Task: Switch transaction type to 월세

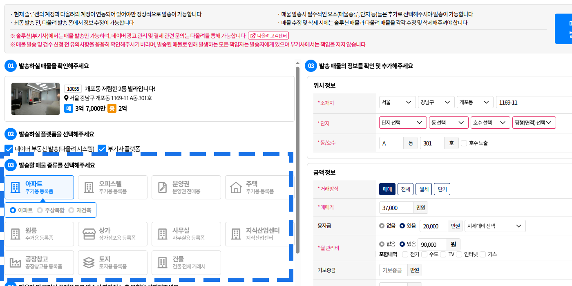Action: coord(423,189)
